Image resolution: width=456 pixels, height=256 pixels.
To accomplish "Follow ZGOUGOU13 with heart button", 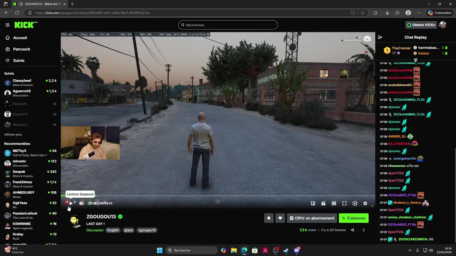I will point(280,218).
